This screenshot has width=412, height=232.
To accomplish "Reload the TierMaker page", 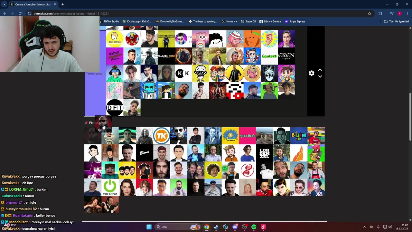I will click(20, 14).
